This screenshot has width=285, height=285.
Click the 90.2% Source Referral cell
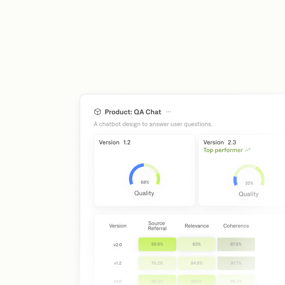pyautogui.click(x=157, y=280)
